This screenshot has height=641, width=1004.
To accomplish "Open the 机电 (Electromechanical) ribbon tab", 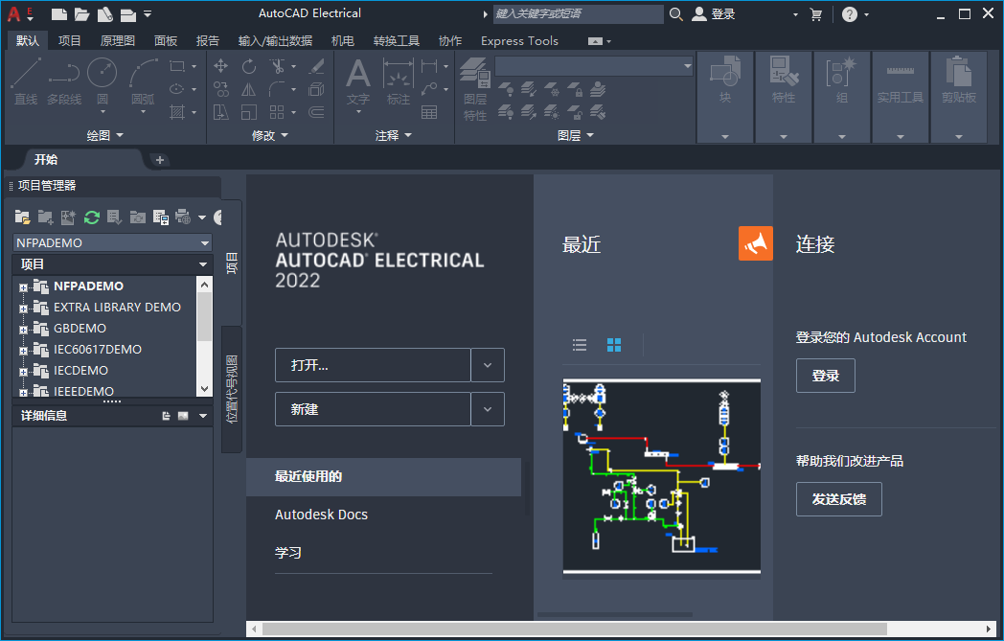I will click(343, 40).
